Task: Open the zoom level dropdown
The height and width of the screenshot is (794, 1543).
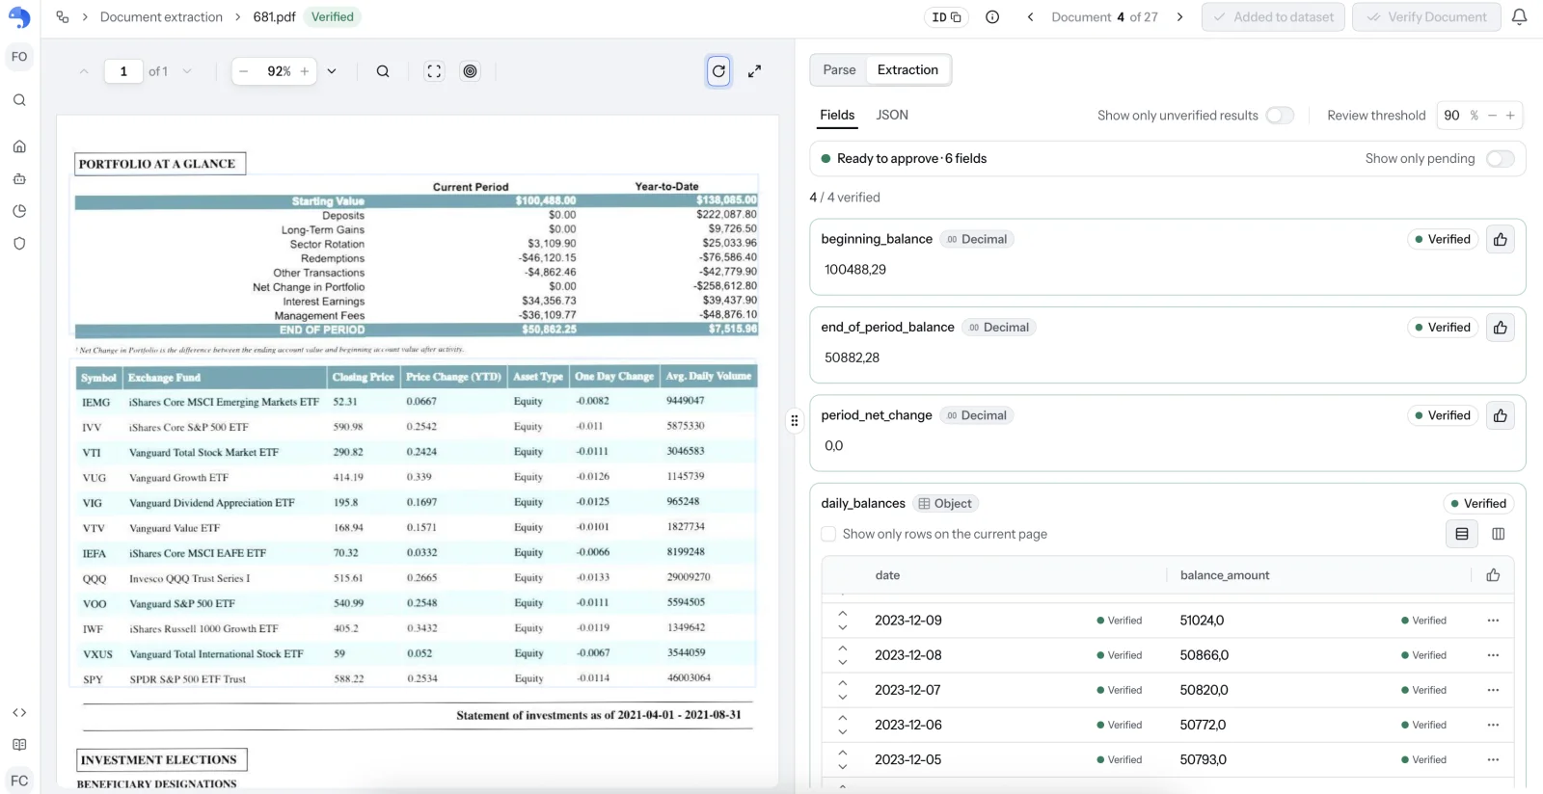Action: [x=332, y=71]
